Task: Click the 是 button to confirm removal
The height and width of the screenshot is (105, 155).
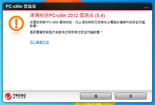Action: [96, 96]
